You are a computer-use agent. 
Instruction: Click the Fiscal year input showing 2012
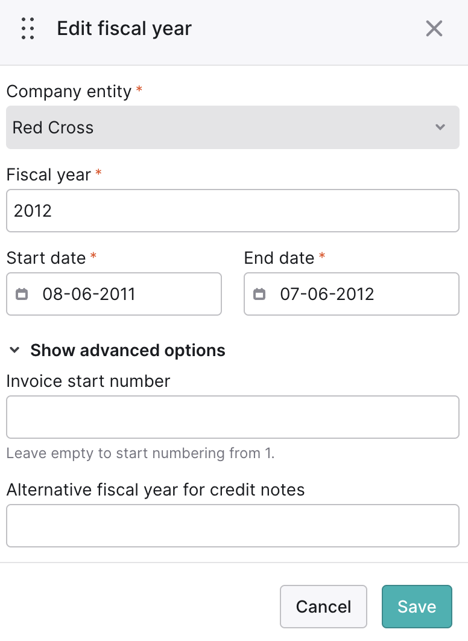233,211
